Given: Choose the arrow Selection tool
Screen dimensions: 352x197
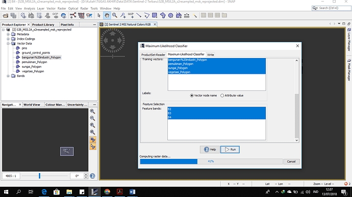Looking at the screenshot, I should (x=99, y=15).
